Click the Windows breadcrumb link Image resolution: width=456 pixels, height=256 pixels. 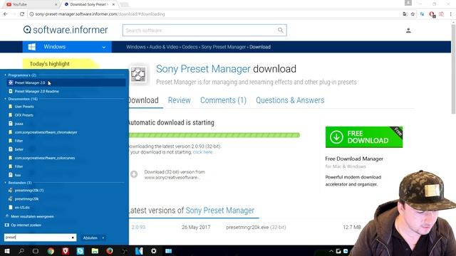click(136, 47)
